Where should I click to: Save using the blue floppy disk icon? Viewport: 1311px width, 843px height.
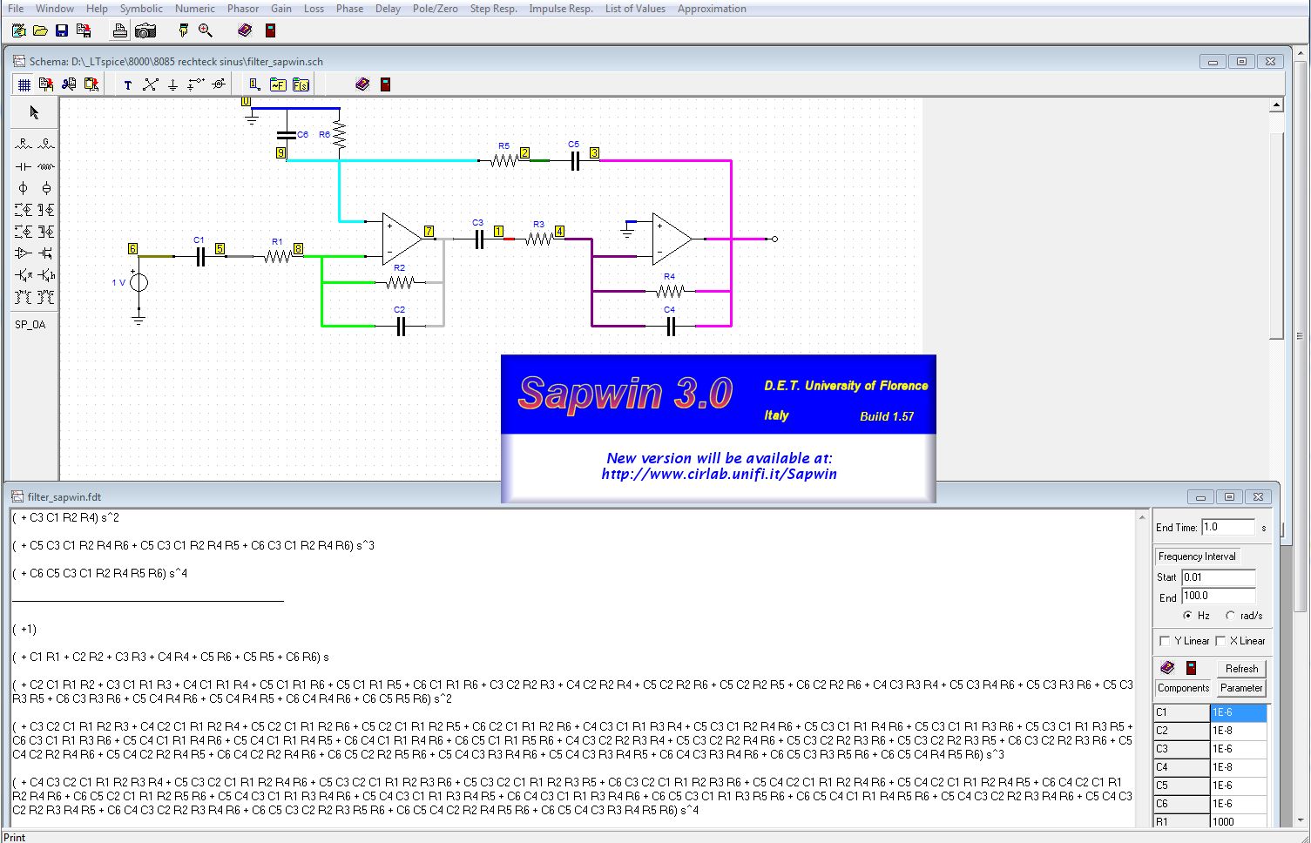[62, 30]
